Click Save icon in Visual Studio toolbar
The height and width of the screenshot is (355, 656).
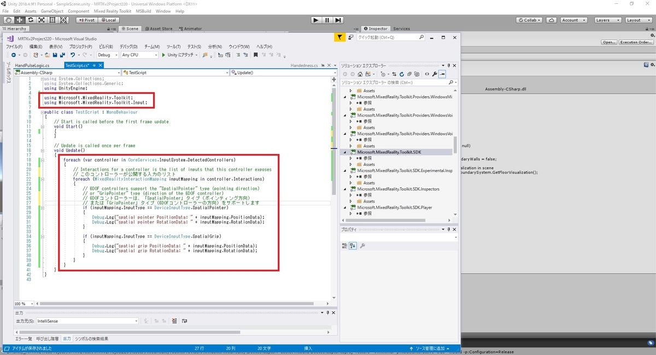pos(55,55)
